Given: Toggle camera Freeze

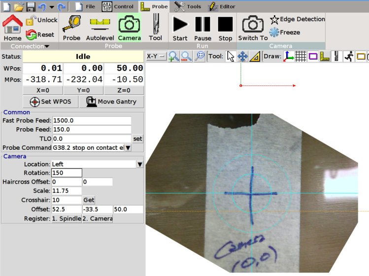Looking at the screenshot, I should click(x=285, y=32).
